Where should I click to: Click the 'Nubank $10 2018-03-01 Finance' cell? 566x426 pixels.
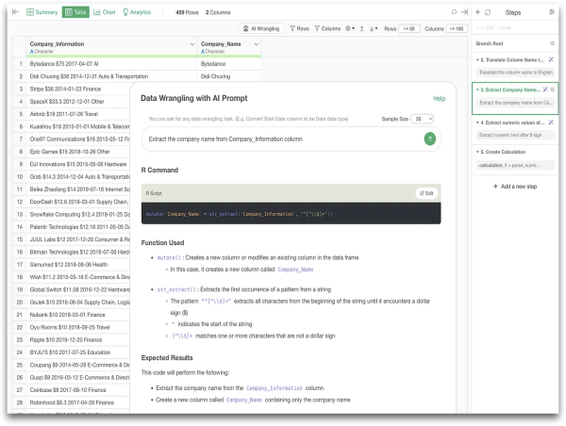[x=78, y=315]
